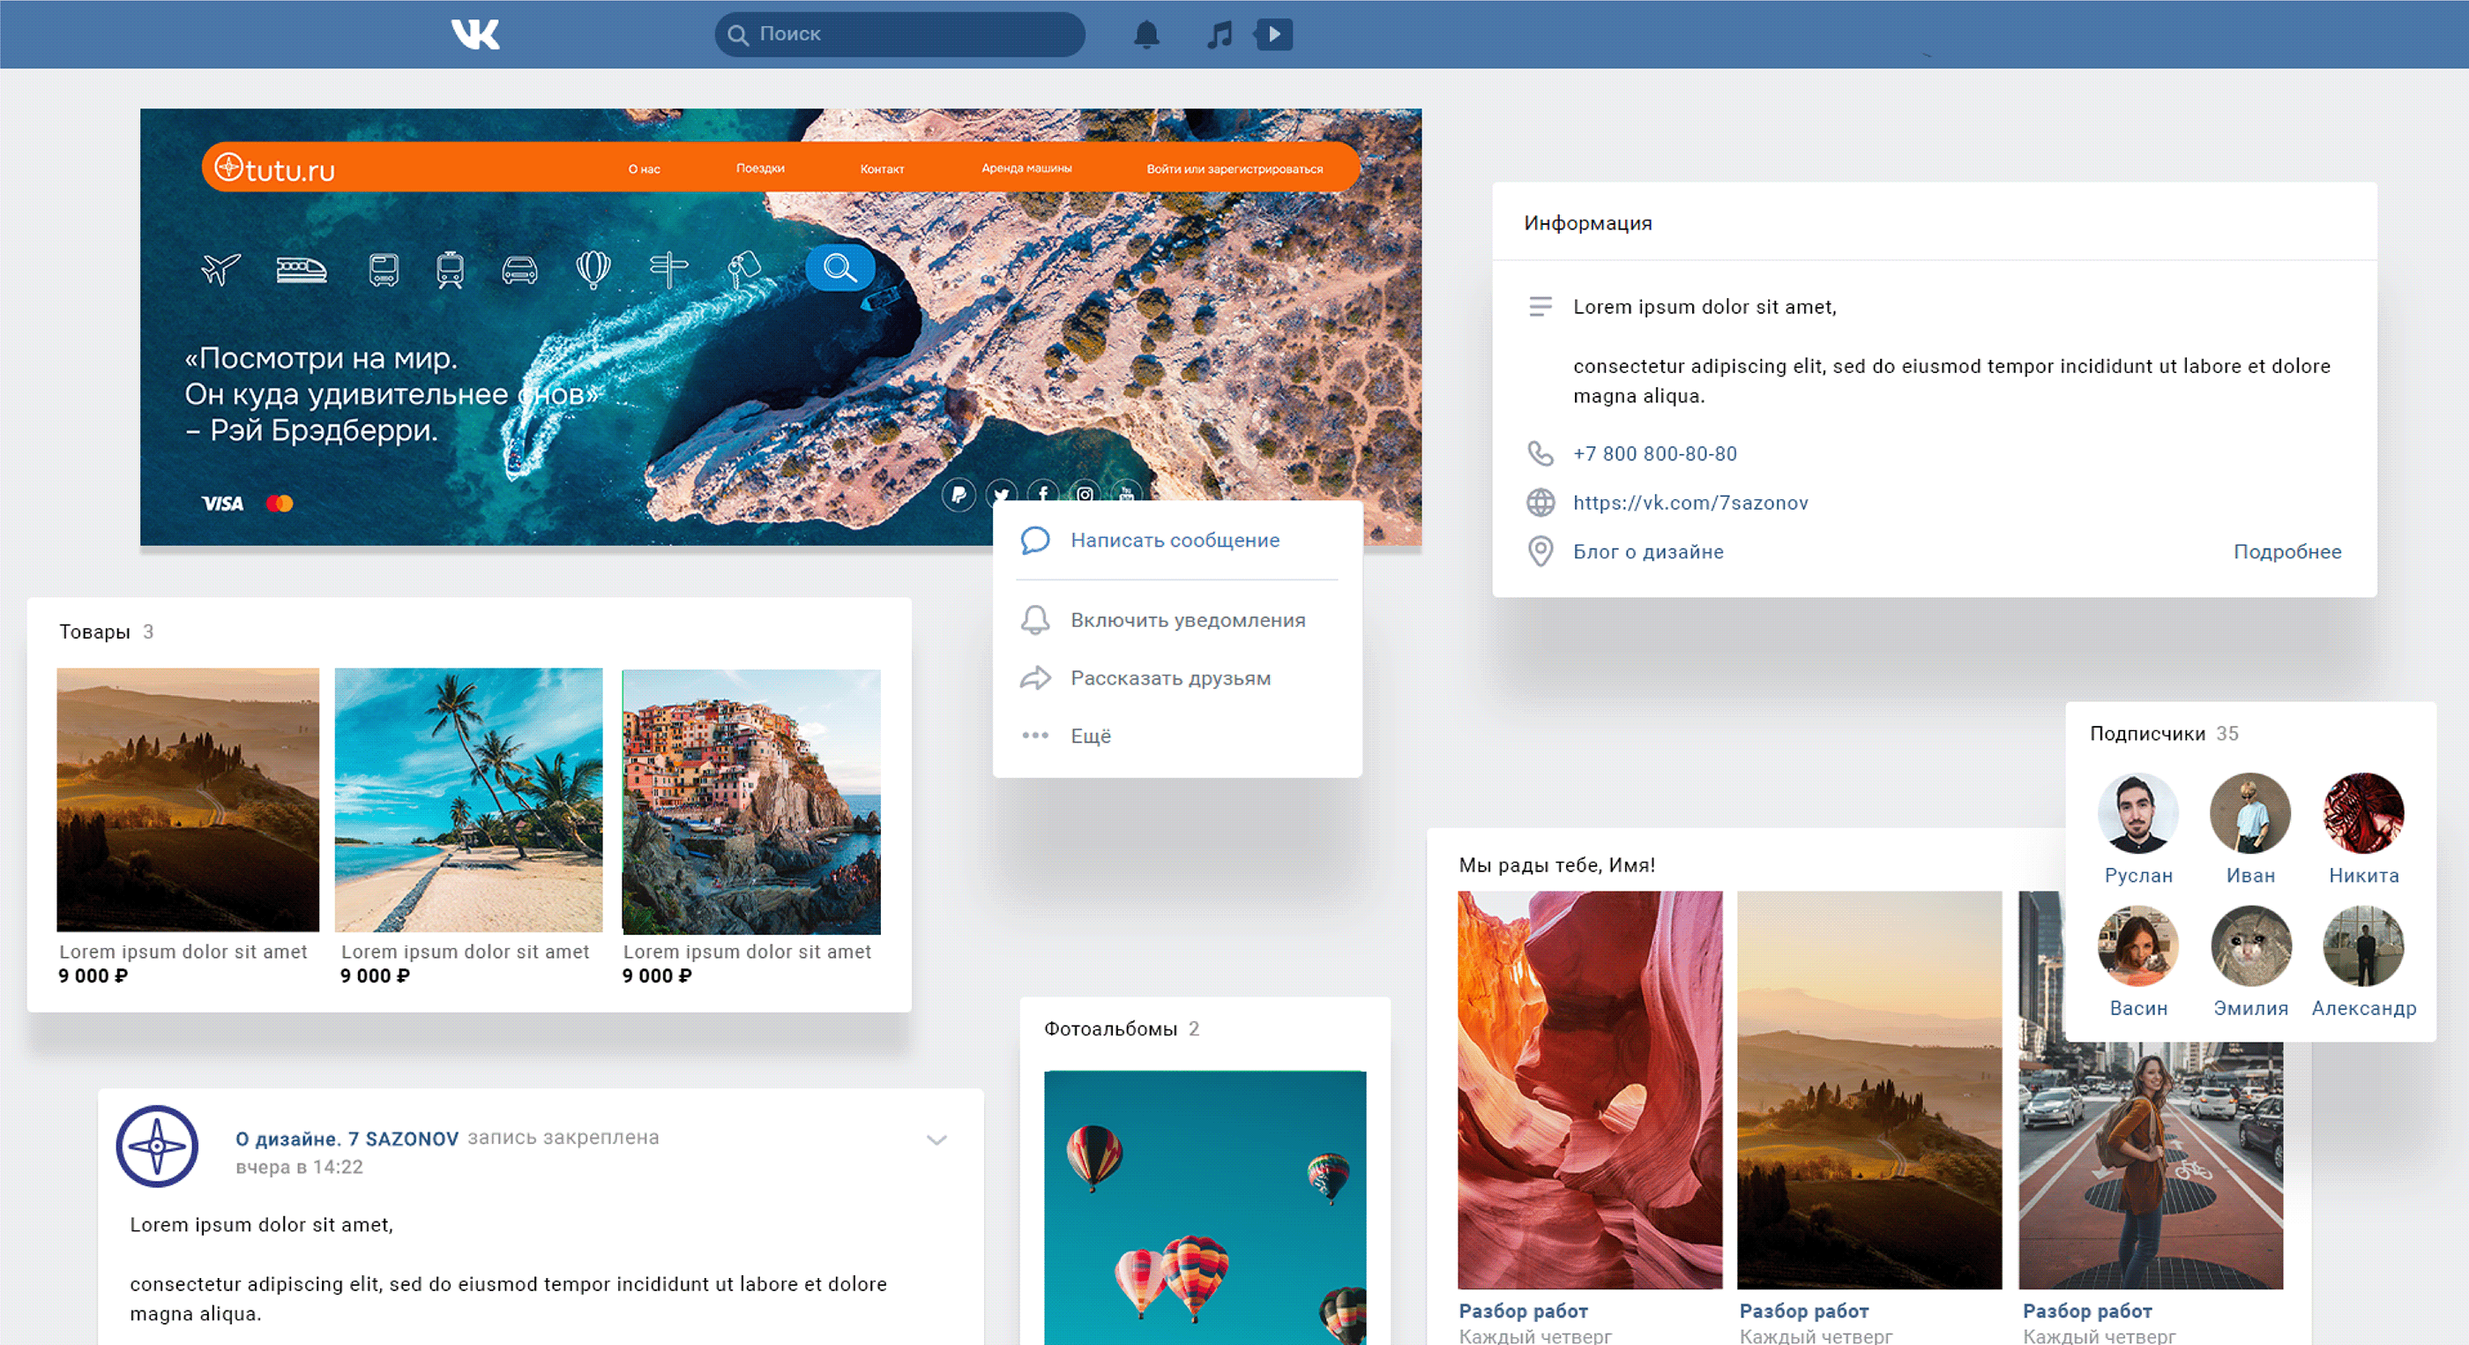
Task: Expand the pinned post chevron menu
Action: click(936, 1140)
